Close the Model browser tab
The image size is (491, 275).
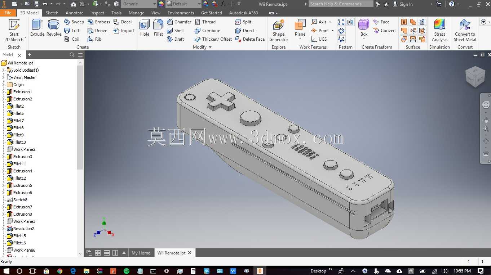pos(19,55)
